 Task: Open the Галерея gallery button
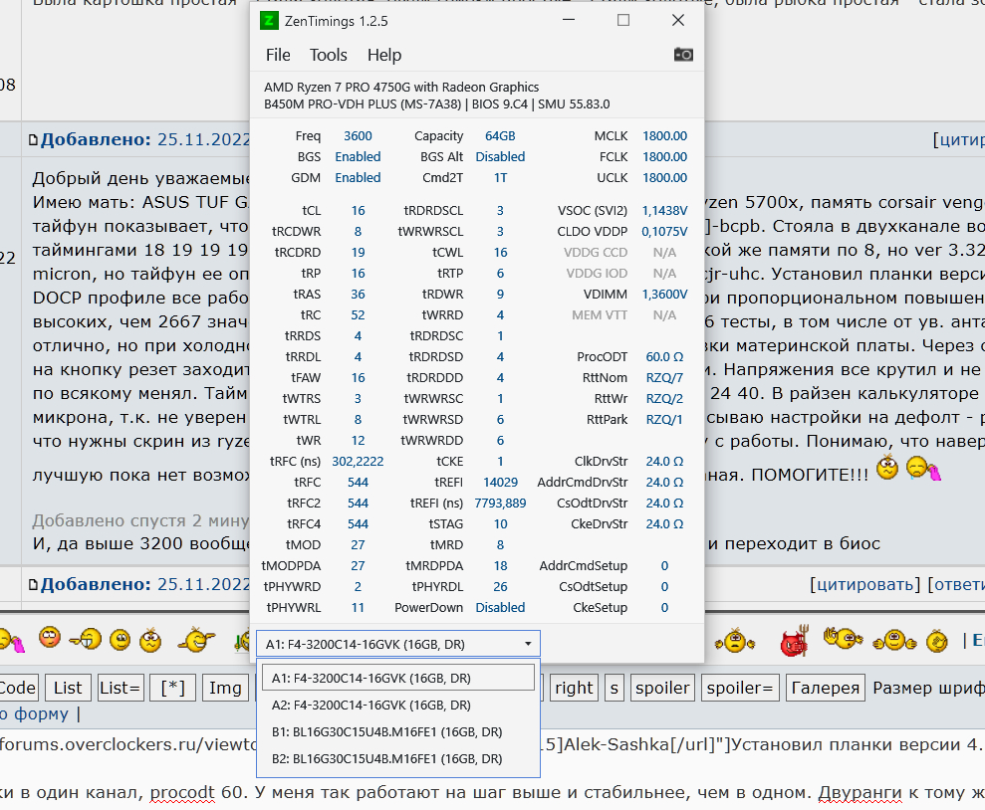pos(825,689)
